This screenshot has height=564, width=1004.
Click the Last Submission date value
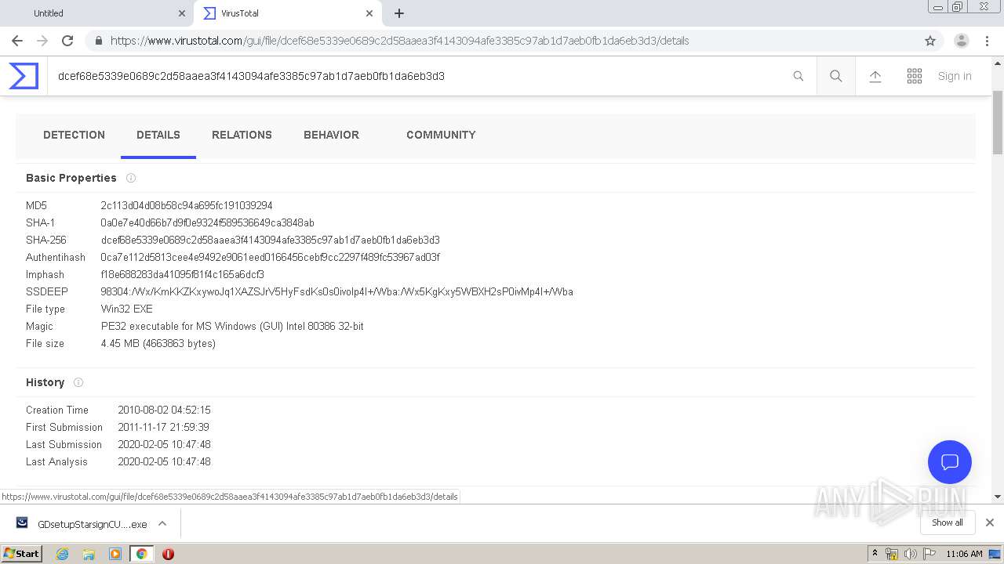(x=164, y=444)
